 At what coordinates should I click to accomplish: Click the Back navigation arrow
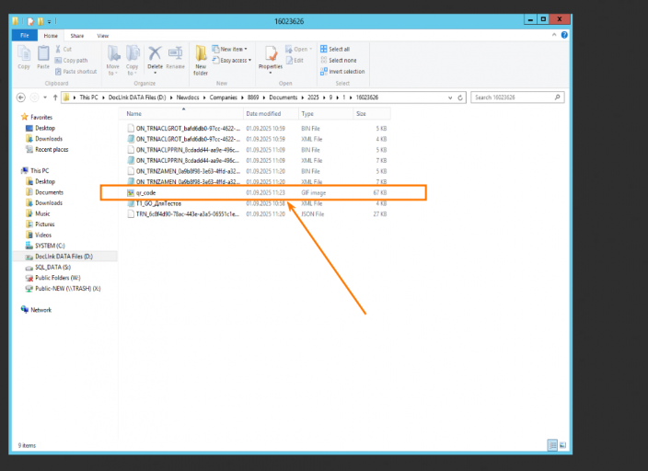(x=20, y=98)
